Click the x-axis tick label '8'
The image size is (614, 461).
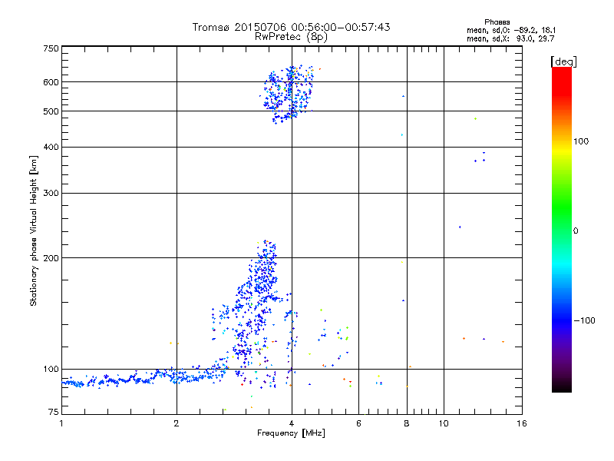pos(407,423)
